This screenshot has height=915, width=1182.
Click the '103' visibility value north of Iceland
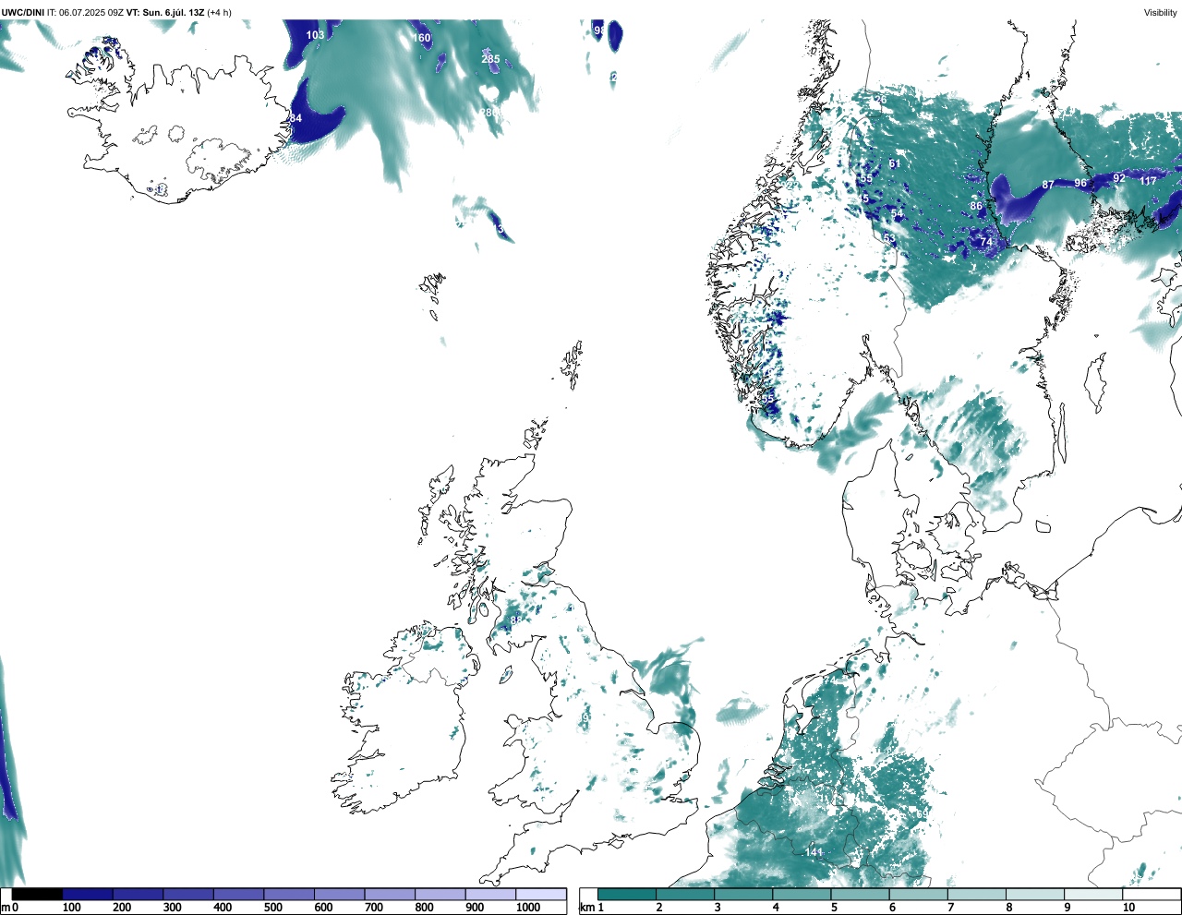pos(316,35)
